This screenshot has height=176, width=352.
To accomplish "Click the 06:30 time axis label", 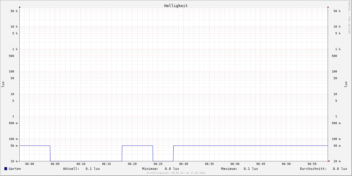I will 184,164.
